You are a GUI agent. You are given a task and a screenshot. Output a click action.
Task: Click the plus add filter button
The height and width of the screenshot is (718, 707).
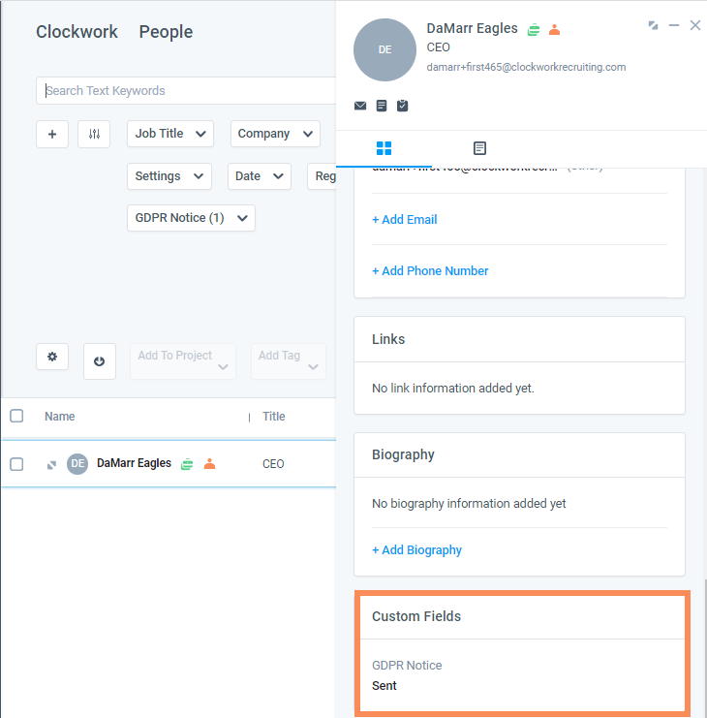(x=52, y=134)
